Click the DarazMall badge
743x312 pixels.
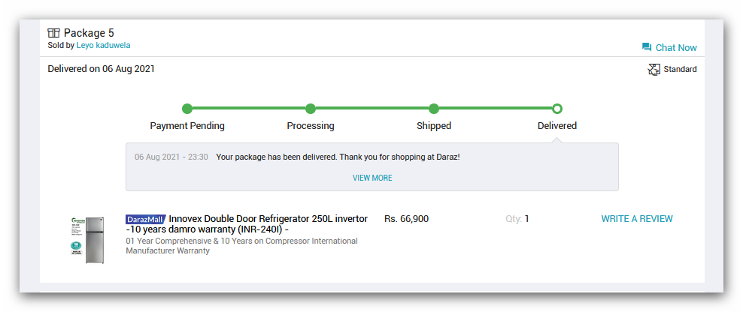[145, 219]
